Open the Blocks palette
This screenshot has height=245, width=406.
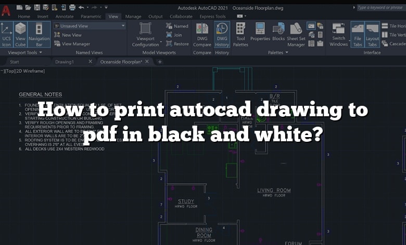click(x=278, y=32)
